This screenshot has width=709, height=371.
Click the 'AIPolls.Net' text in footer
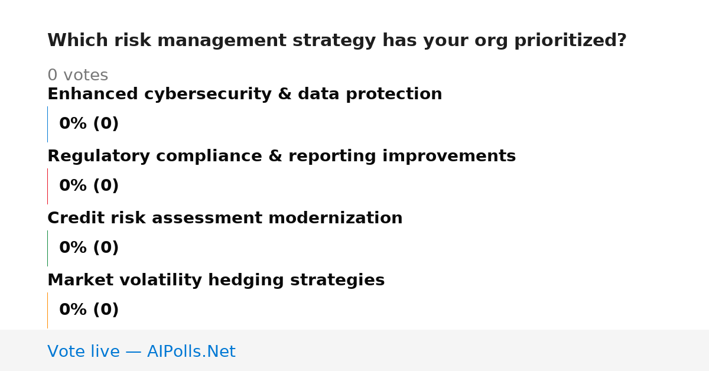(x=191, y=352)
